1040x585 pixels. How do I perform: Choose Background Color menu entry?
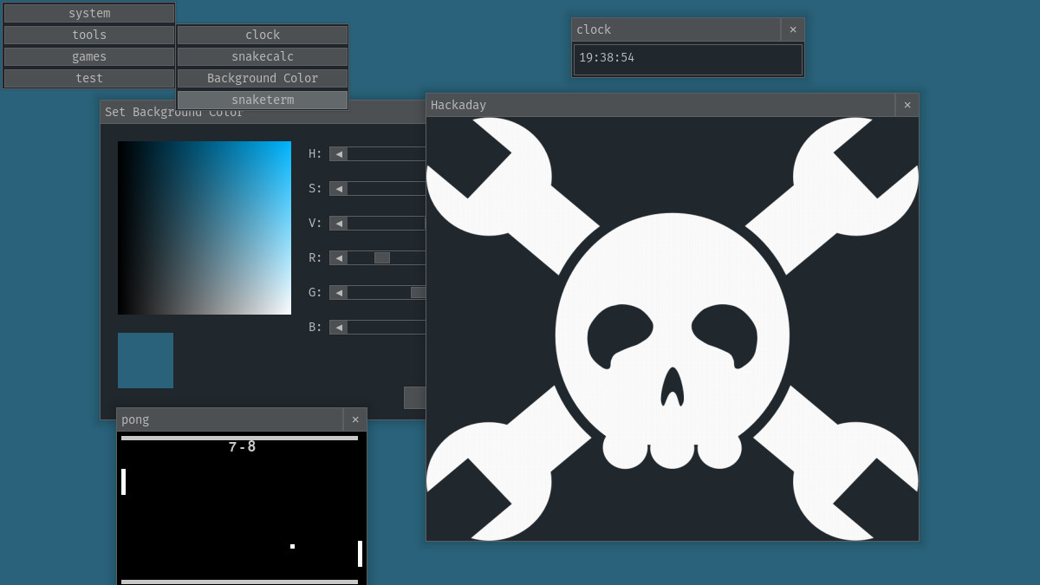pos(263,78)
